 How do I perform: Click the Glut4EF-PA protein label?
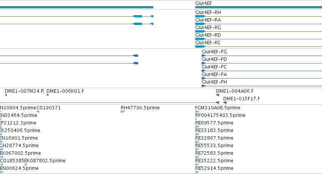pyautogui.click(x=215, y=75)
